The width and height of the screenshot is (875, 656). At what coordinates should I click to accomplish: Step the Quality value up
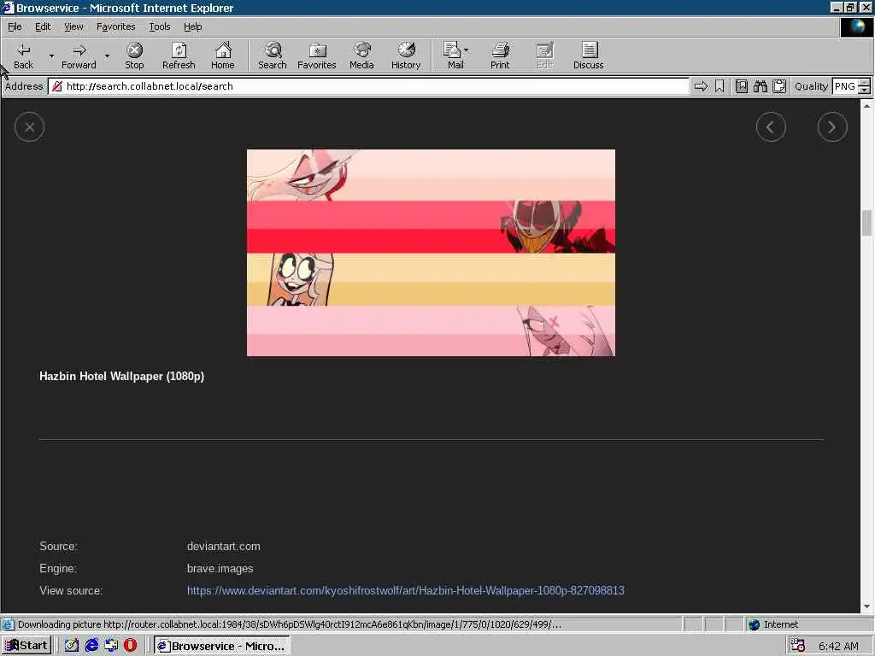[865, 83]
